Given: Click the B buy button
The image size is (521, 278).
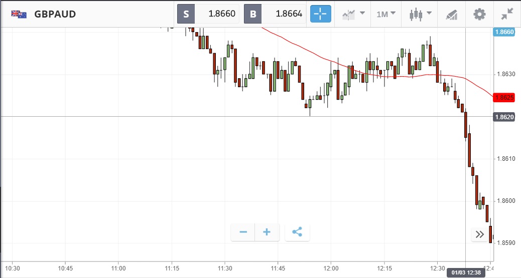Looking at the screenshot, I should tap(253, 14).
